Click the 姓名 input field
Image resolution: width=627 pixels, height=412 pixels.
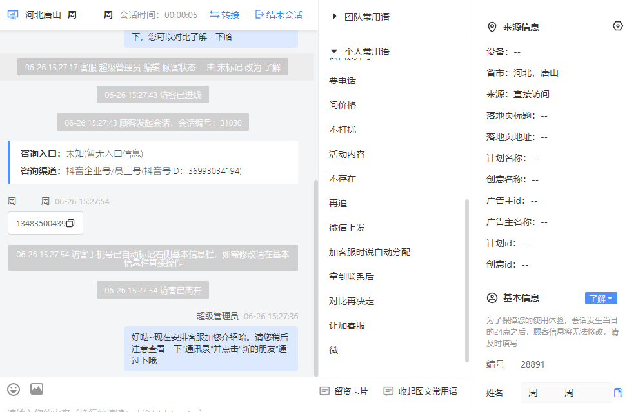(x=566, y=393)
